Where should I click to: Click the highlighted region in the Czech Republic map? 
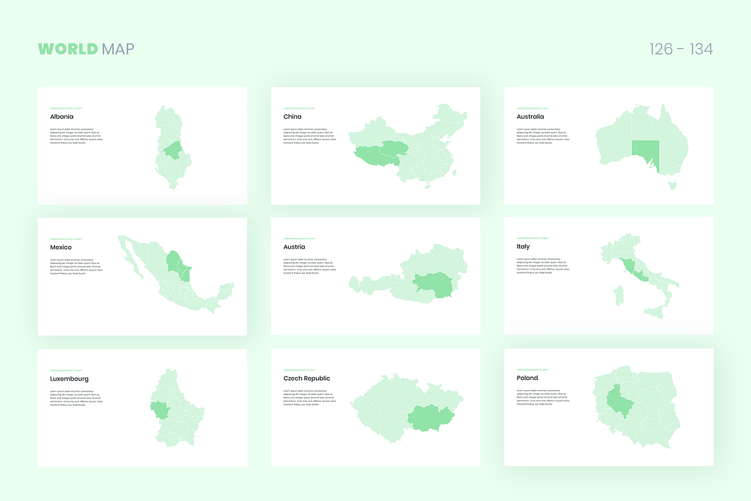[431, 417]
